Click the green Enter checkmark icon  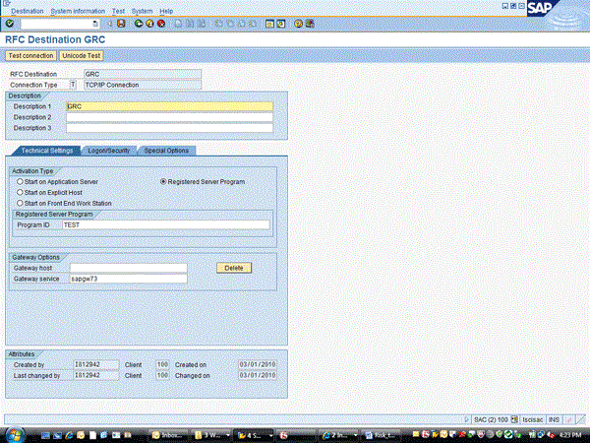click(9, 23)
